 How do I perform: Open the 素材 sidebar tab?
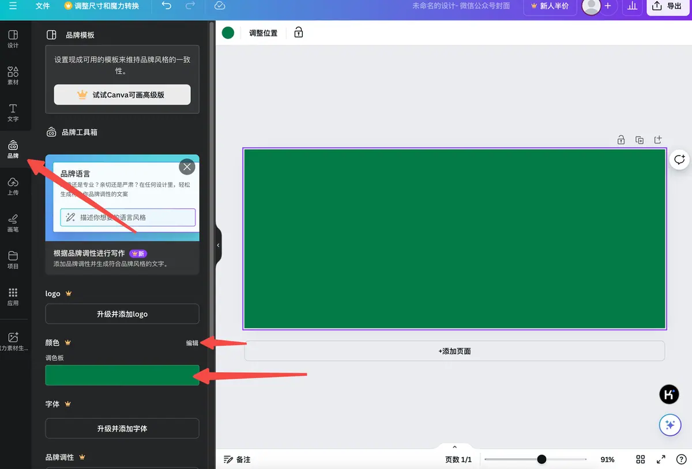tap(13, 76)
